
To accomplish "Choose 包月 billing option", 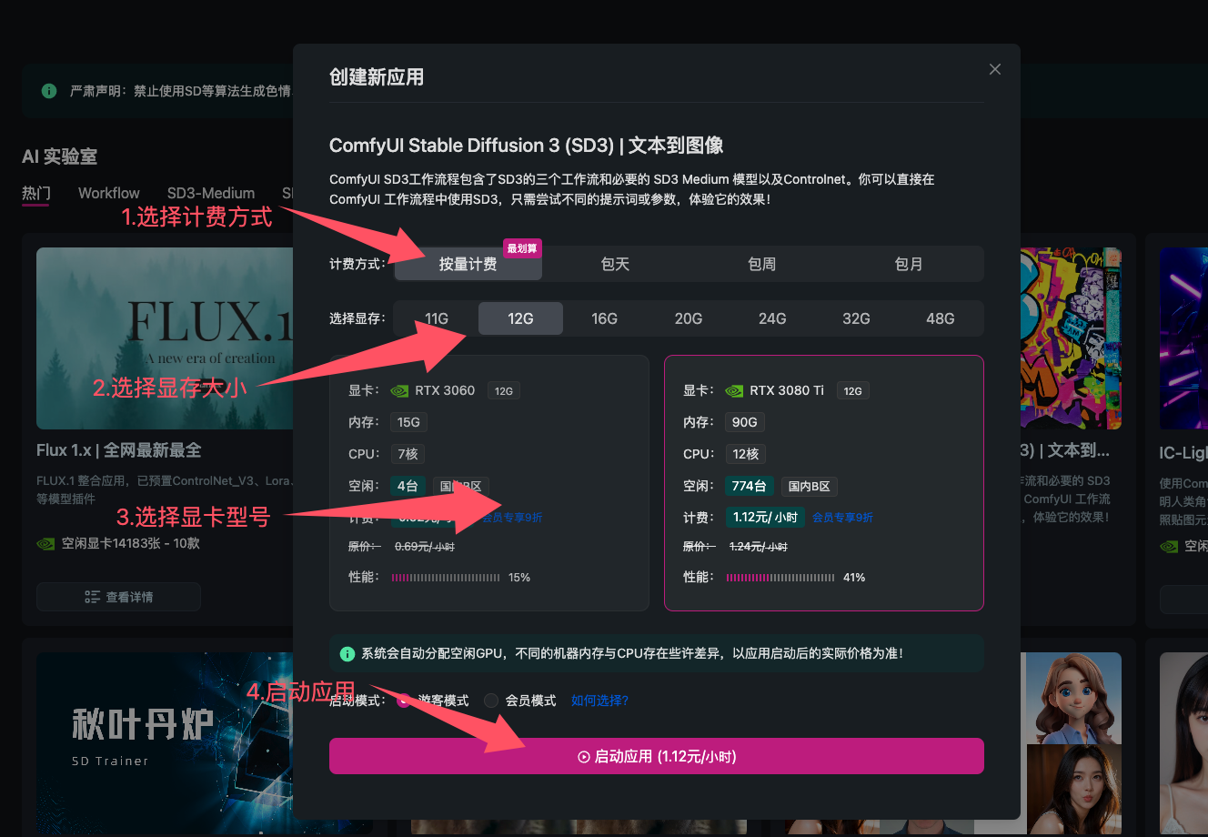I will (909, 264).
